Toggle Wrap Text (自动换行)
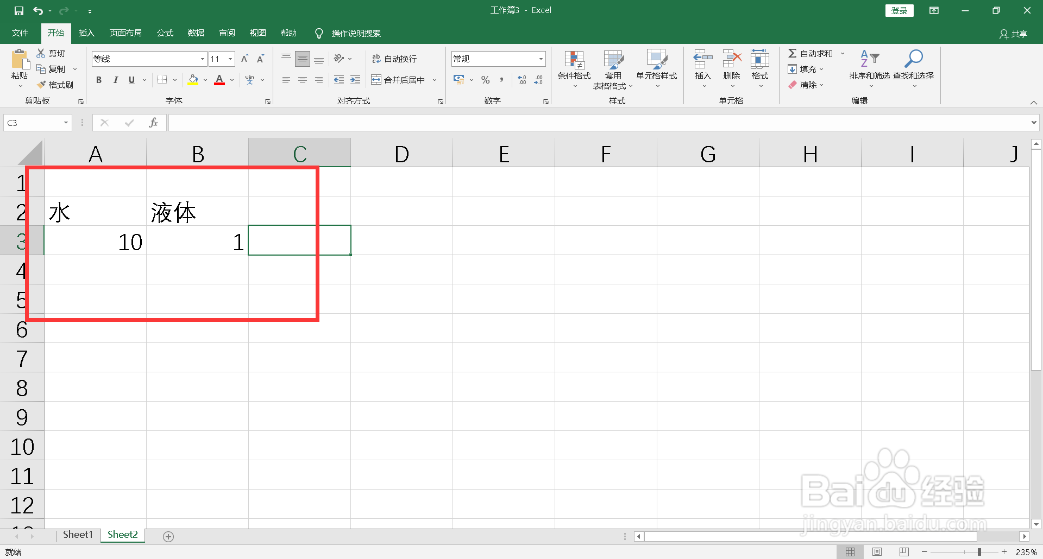This screenshot has width=1043, height=559. click(x=394, y=59)
